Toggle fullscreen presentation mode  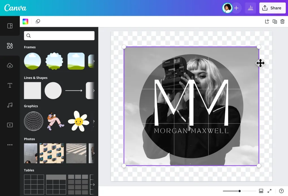269,191
